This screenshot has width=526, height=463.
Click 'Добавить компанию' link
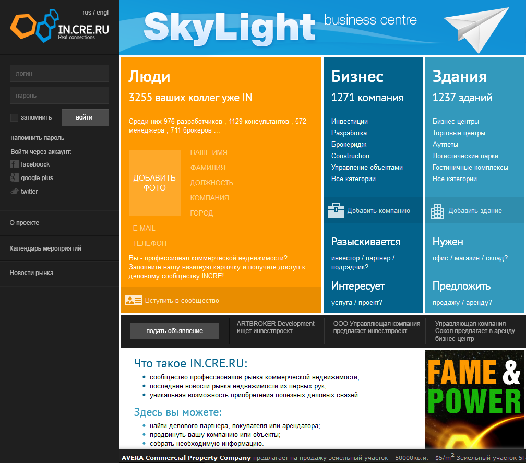379,211
